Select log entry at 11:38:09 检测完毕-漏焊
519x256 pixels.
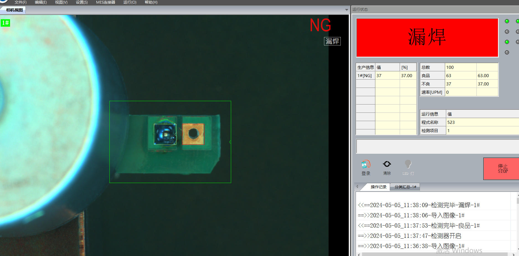point(419,205)
